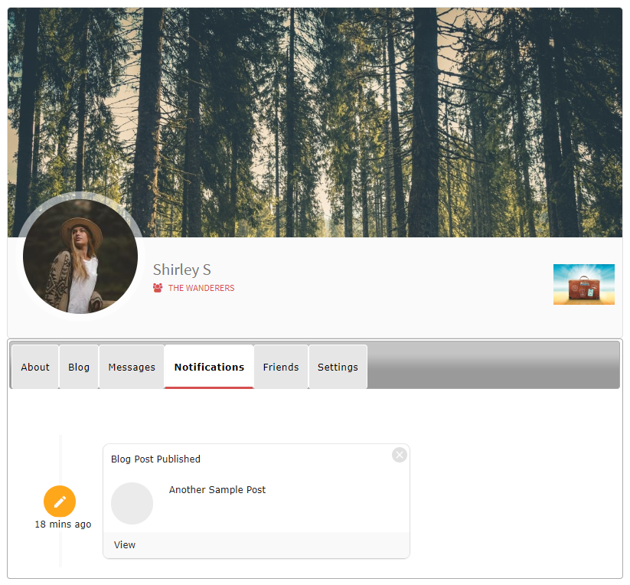Viewport: 630px width, 585px height.
Task: Click the 18 mins ago timestamp
Action: [63, 525]
